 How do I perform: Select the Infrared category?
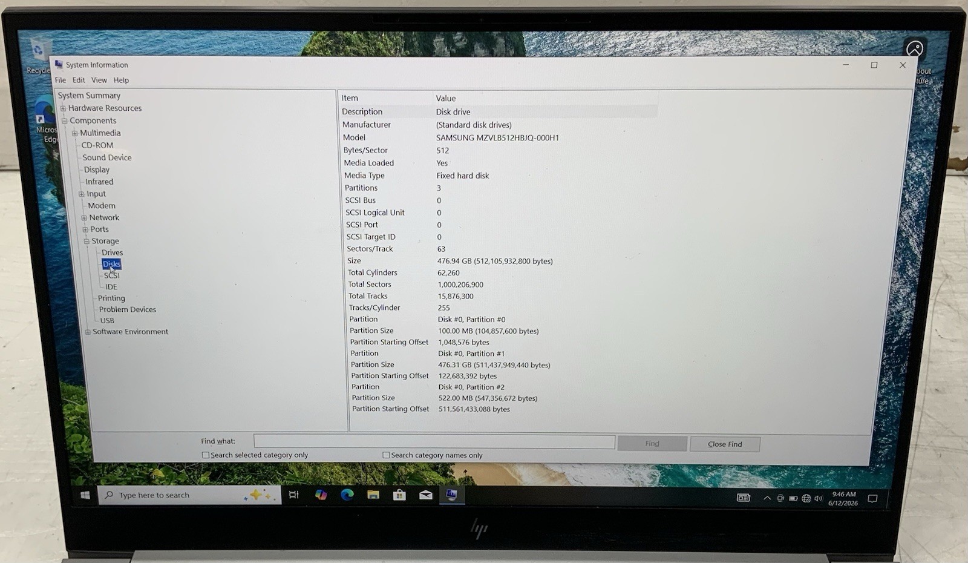pyautogui.click(x=99, y=182)
